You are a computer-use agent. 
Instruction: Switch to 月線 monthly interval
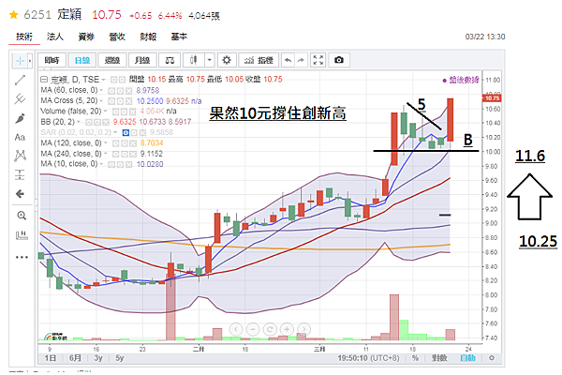pyautogui.click(x=142, y=60)
